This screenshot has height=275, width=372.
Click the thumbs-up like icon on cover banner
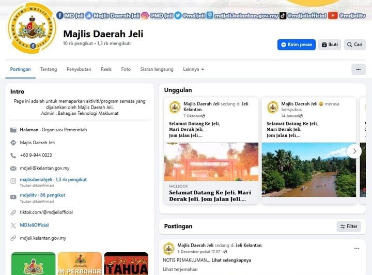(x=89, y=16)
